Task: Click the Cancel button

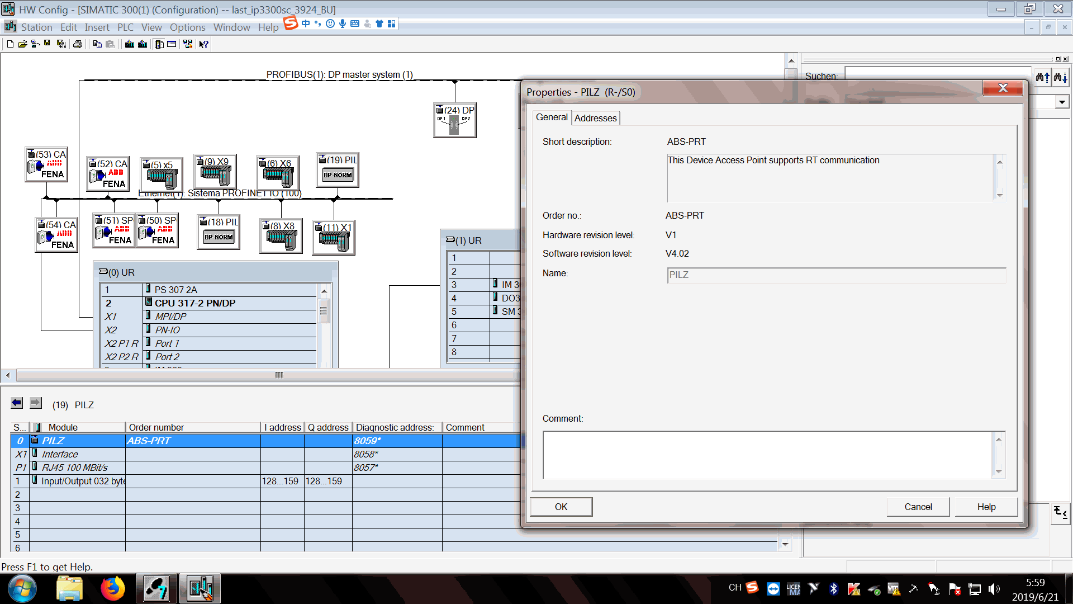Action: click(x=918, y=507)
